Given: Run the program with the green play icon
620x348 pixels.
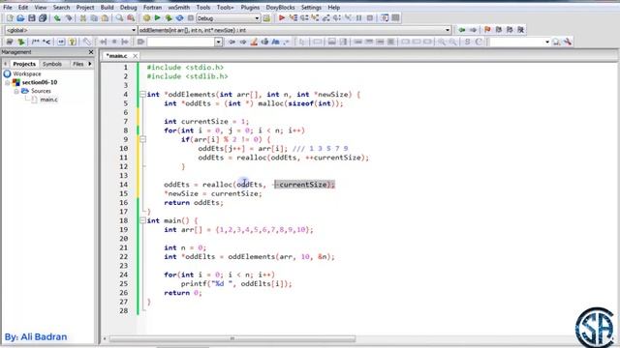Looking at the screenshot, I should [157, 18].
